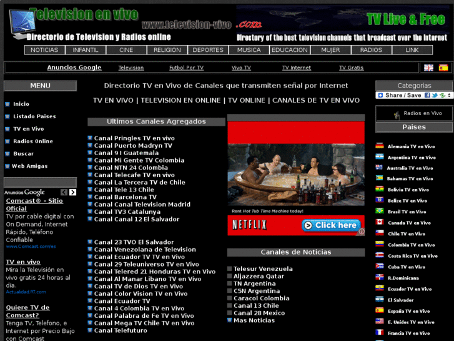454x341 pixels.
Task: Click the España flag icon
Action: (380, 310)
